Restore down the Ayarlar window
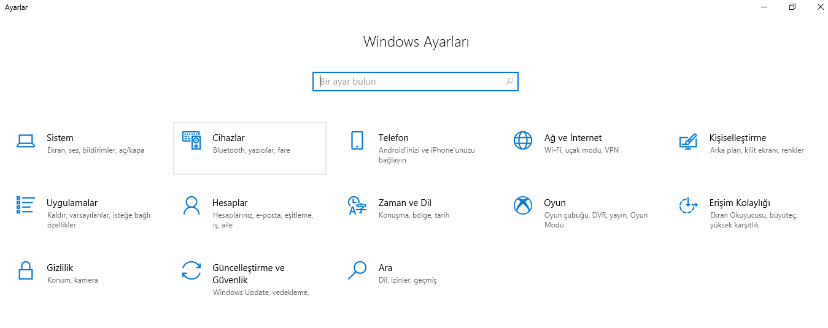Image resolution: width=828 pixels, height=328 pixels. pos(792,7)
